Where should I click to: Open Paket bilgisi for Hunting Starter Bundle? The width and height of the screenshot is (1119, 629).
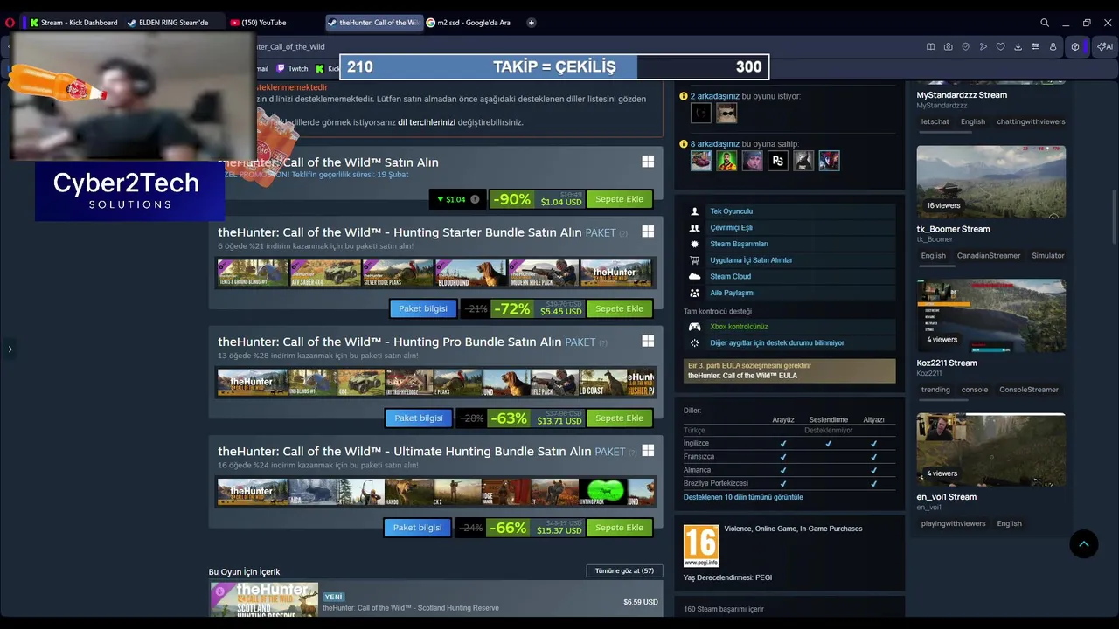click(x=422, y=308)
